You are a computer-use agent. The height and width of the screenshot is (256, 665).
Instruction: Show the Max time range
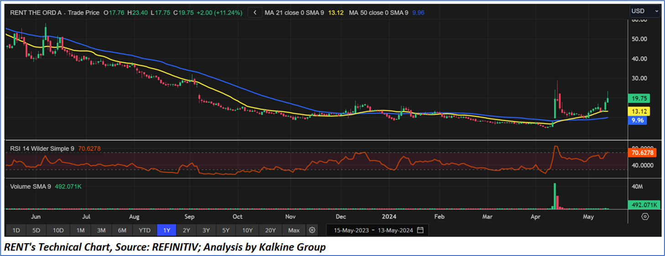[294, 230]
